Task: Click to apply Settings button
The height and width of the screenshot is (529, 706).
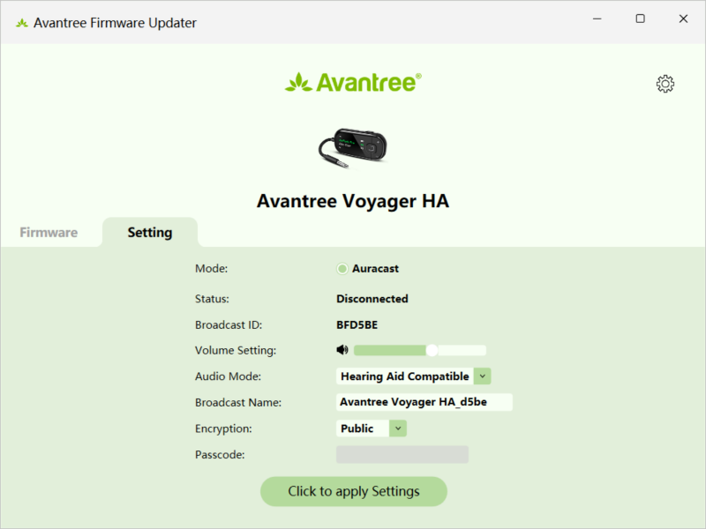Action: click(354, 491)
